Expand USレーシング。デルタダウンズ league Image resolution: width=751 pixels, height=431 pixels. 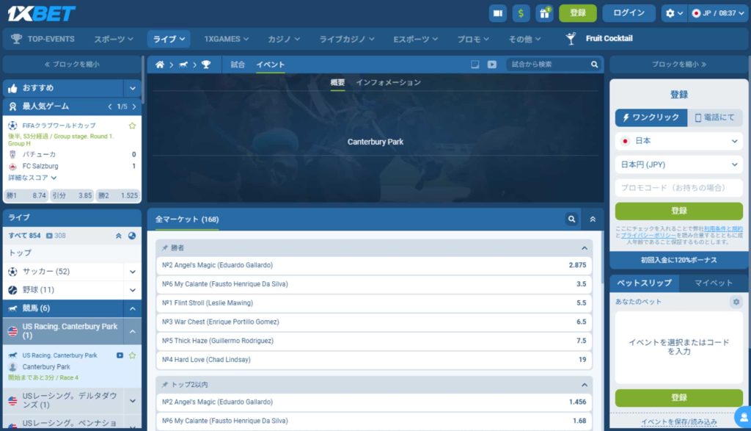pyautogui.click(x=133, y=401)
